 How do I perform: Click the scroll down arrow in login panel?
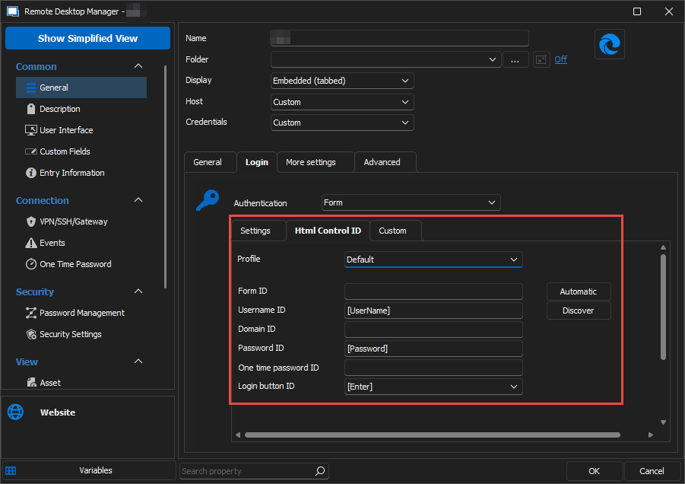663,422
